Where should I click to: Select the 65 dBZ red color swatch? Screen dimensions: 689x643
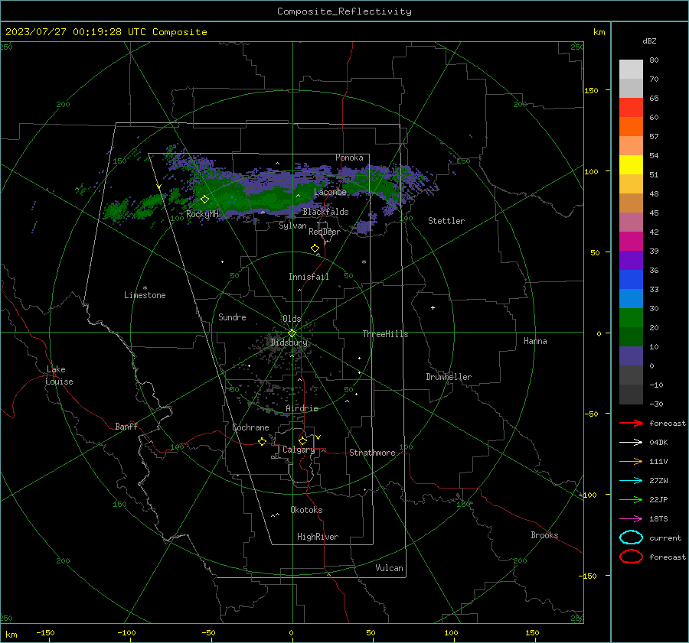point(631,107)
